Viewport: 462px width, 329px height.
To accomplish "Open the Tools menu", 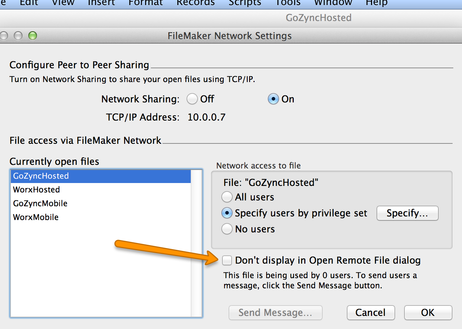I will (x=288, y=3).
